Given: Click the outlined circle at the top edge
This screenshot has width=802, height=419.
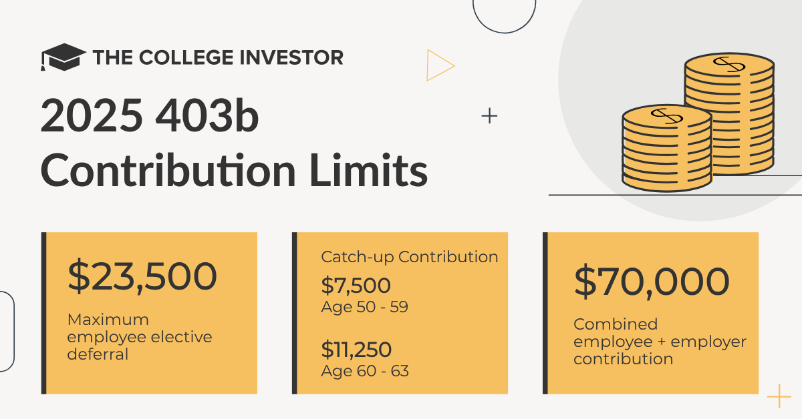Looking at the screenshot, I should point(504,13).
